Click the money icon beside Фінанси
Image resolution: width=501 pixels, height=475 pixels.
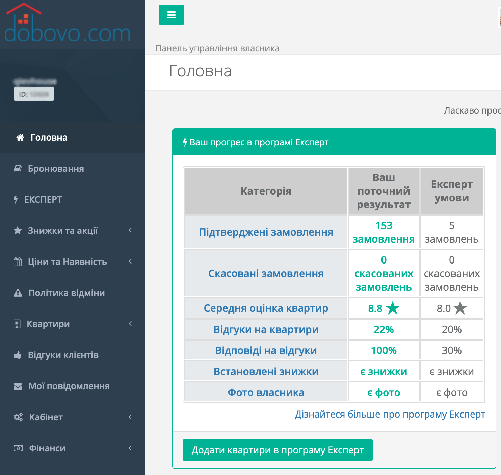[x=18, y=448]
